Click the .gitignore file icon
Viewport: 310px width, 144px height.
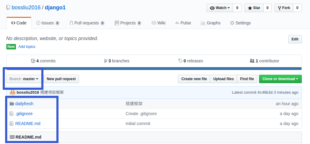pyautogui.click(x=12, y=114)
